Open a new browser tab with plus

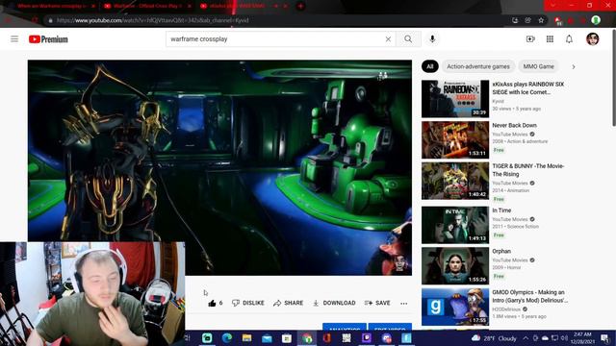[300, 6]
